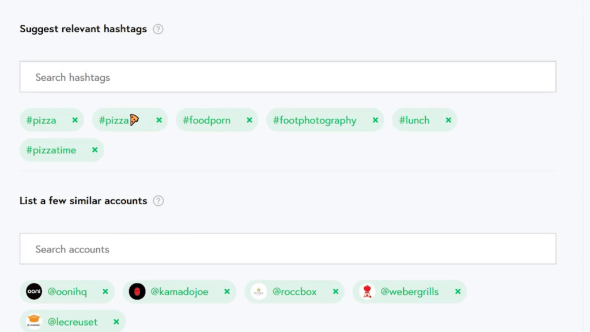590x332 pixels.
Task: Remove the #pizza hashtag tag
Action: tap(75, 120)
